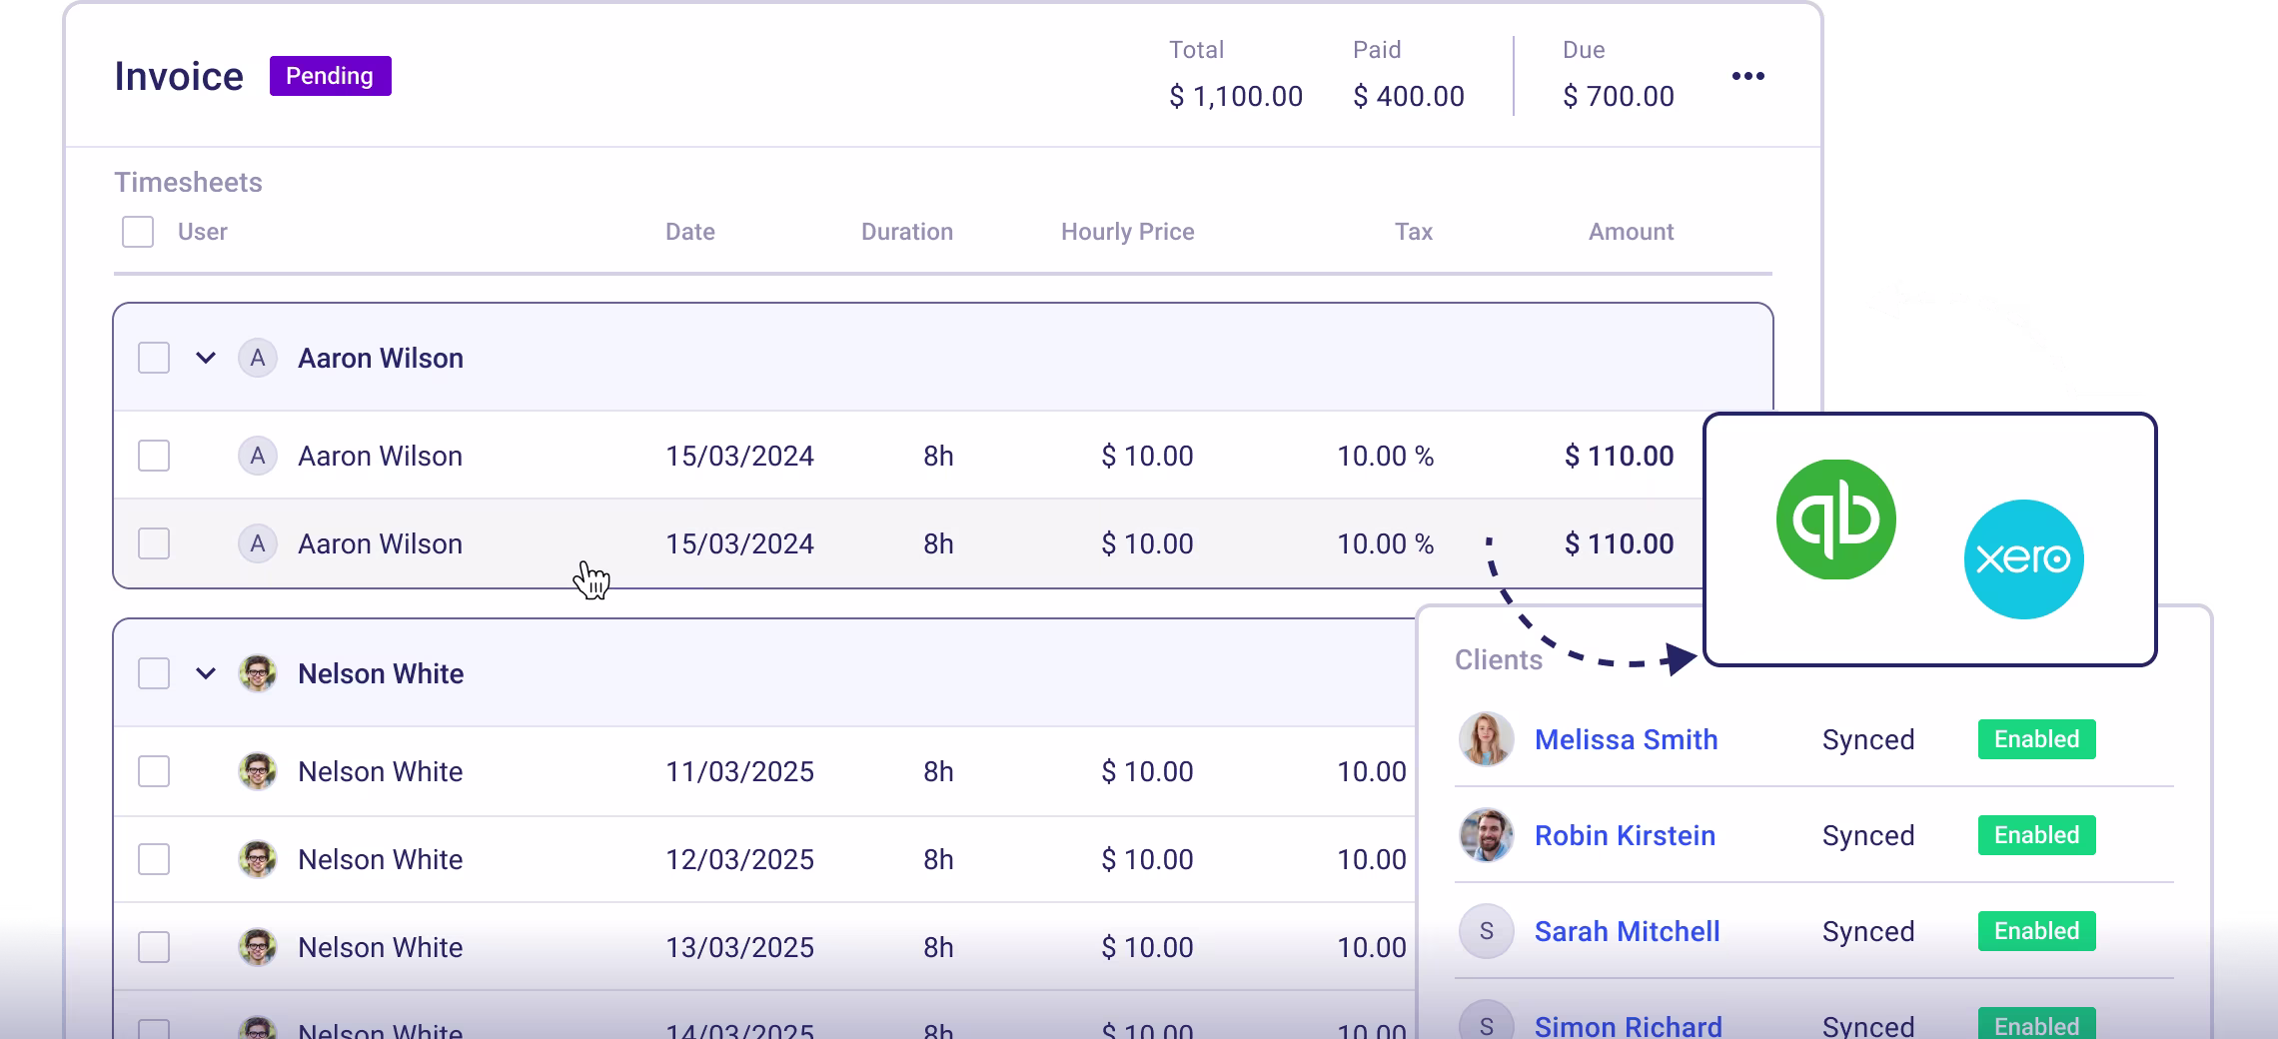Click Synced status for Melissa Smith
2278x1039 pixels.
(1868, 739)
